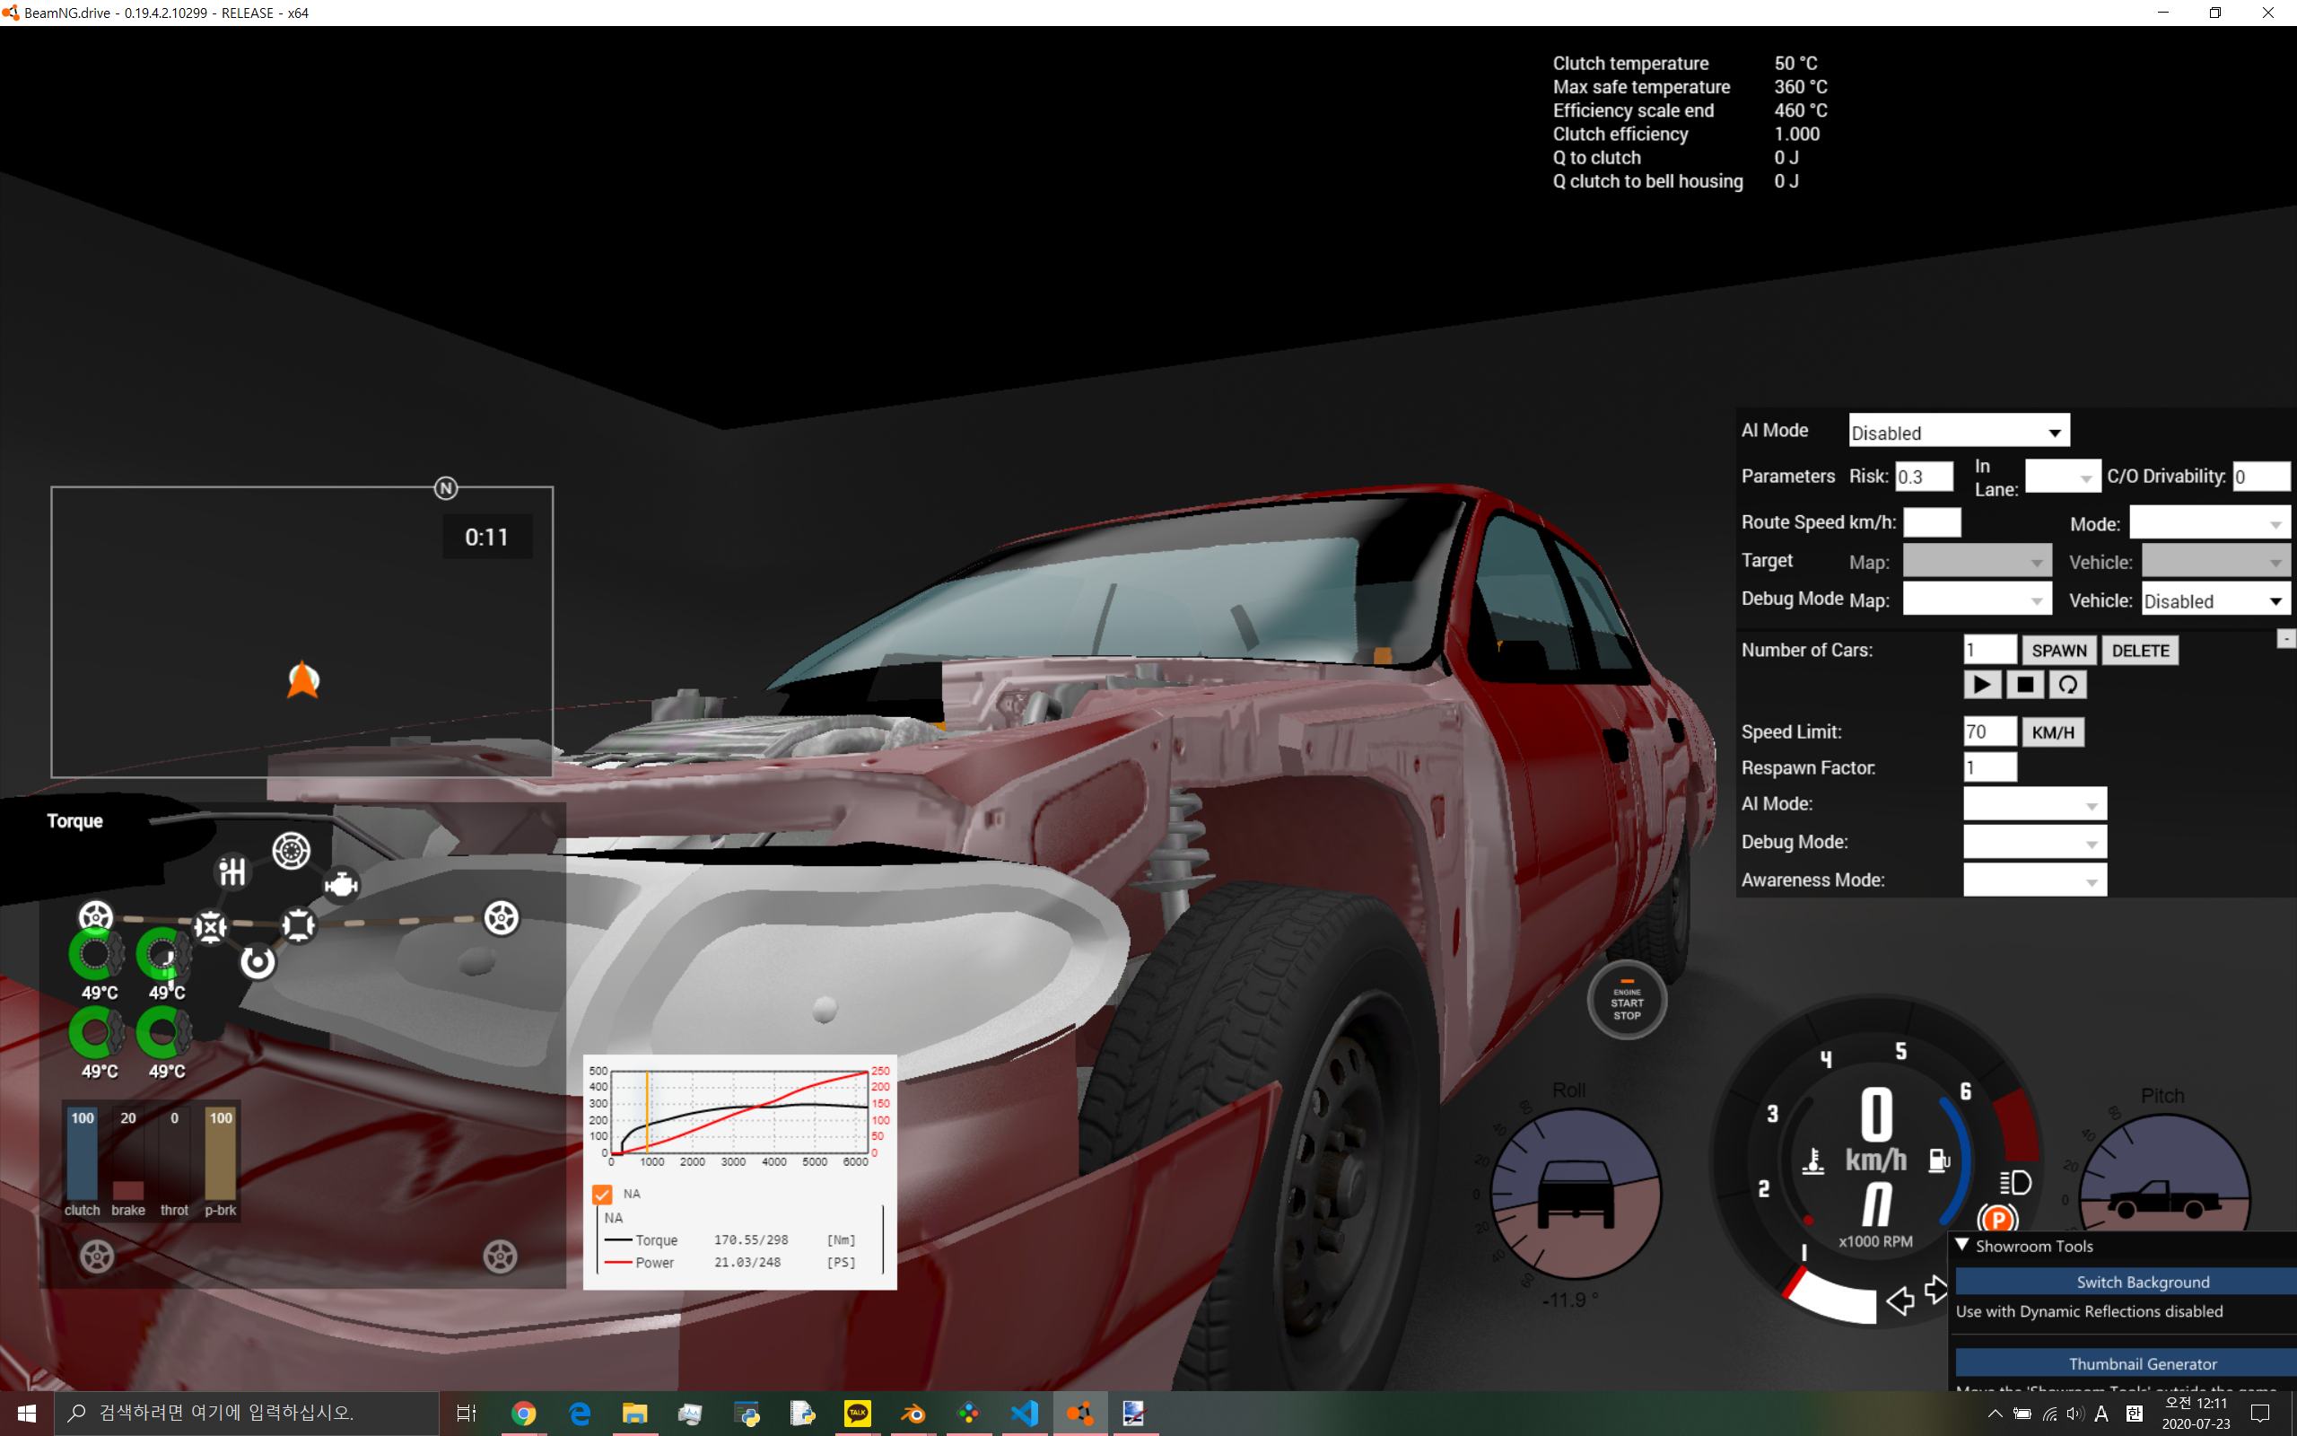Open Blender from the taskbar
The height and width of the screenshot is (1436, 2297).
[x=913, y=1414]
